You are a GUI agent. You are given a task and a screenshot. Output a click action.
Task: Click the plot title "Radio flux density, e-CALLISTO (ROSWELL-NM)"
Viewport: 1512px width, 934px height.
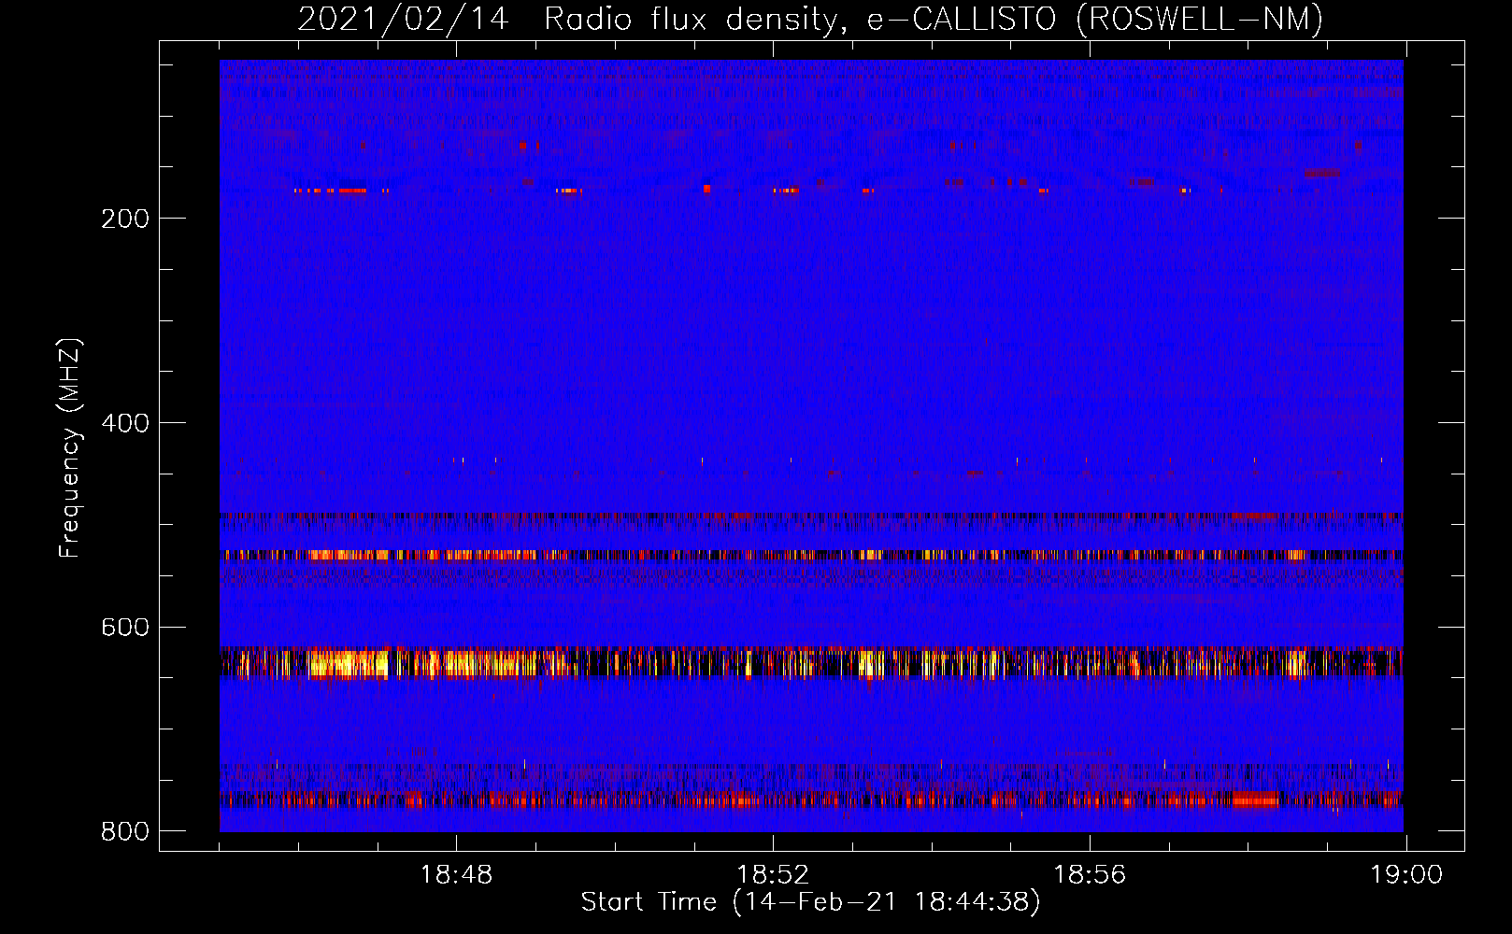tap(934, 20)
